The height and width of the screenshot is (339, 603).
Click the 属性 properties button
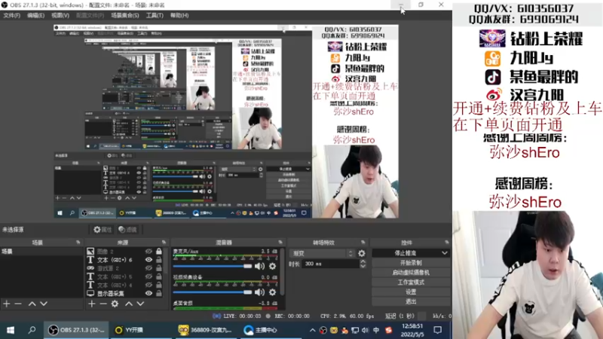click(x=103, y=230)
